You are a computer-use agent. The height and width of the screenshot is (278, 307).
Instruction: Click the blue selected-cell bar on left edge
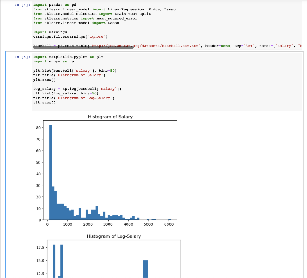(5, 165)
